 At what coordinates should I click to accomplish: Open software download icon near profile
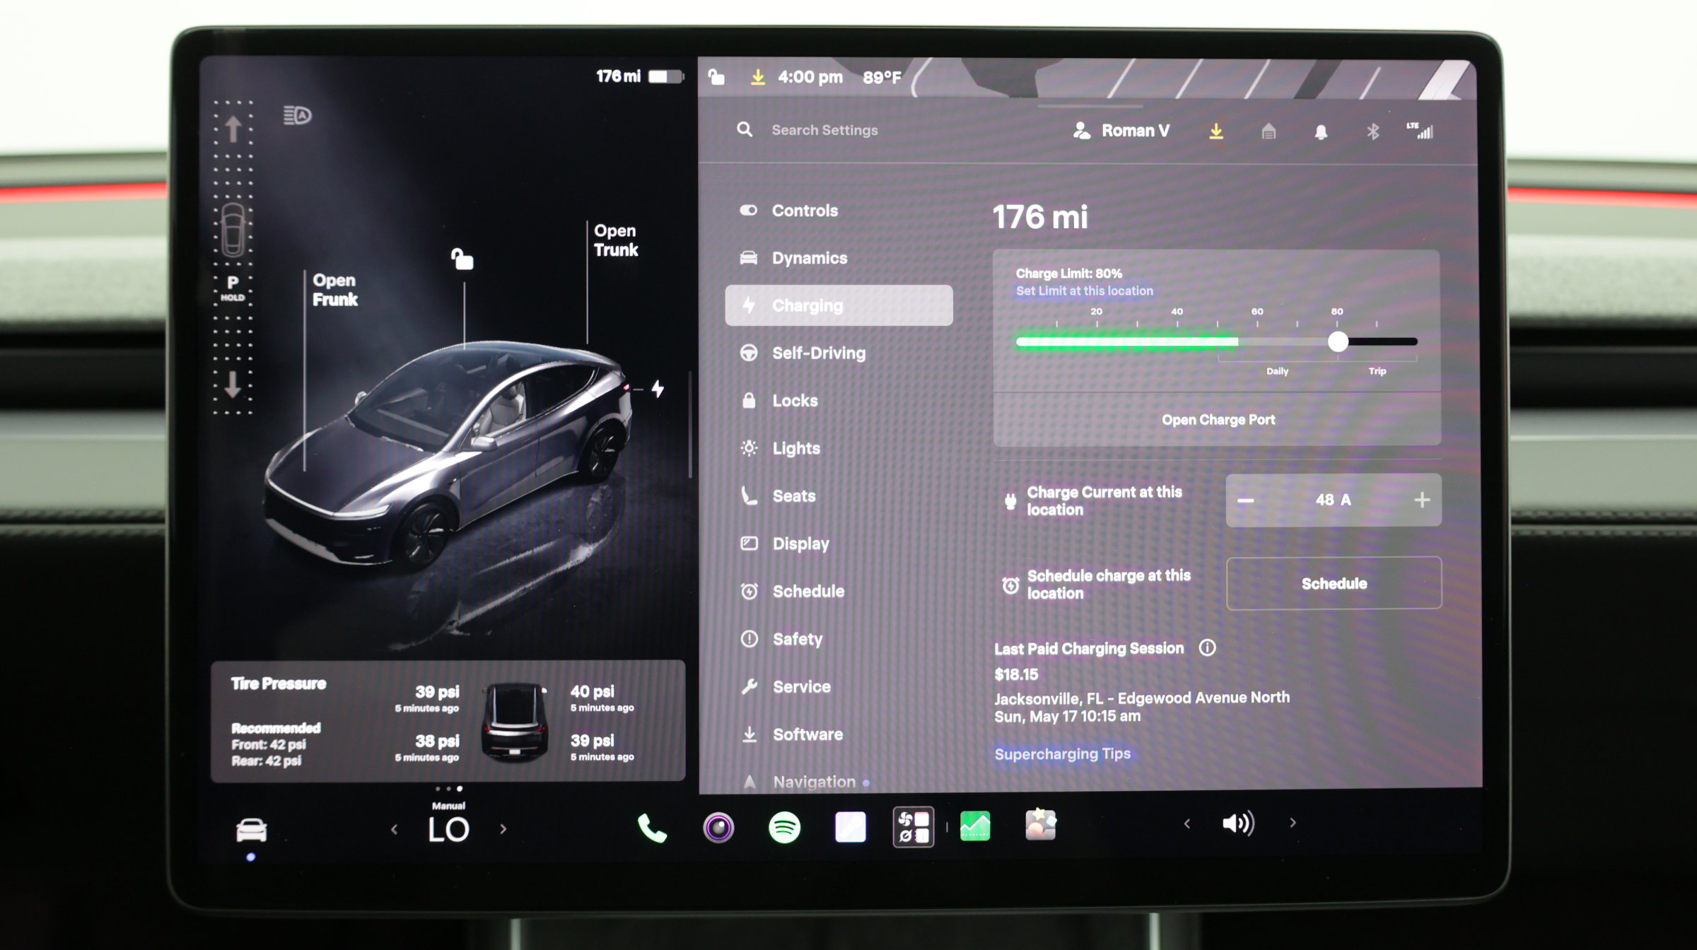[x=1216, y=131]
